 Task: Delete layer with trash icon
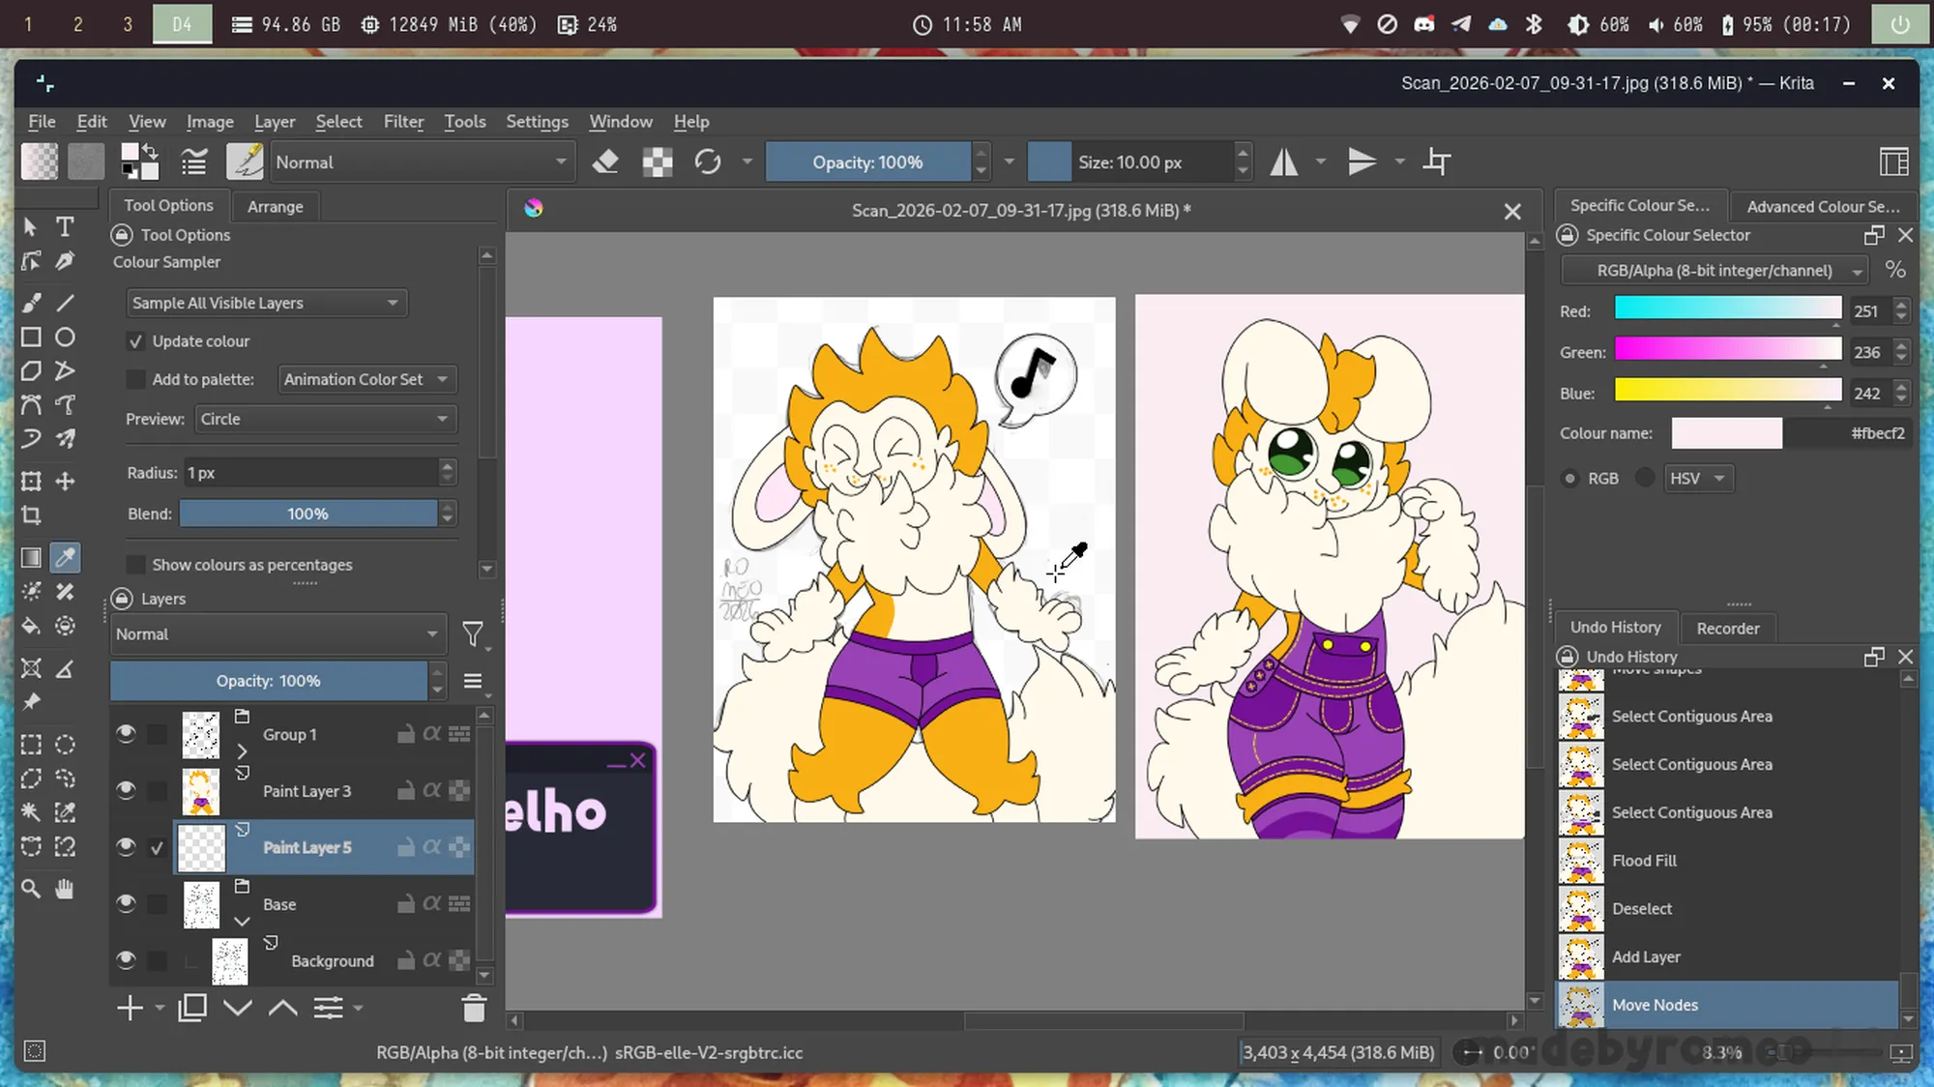pyautogui.click(x=474, y=1009)
